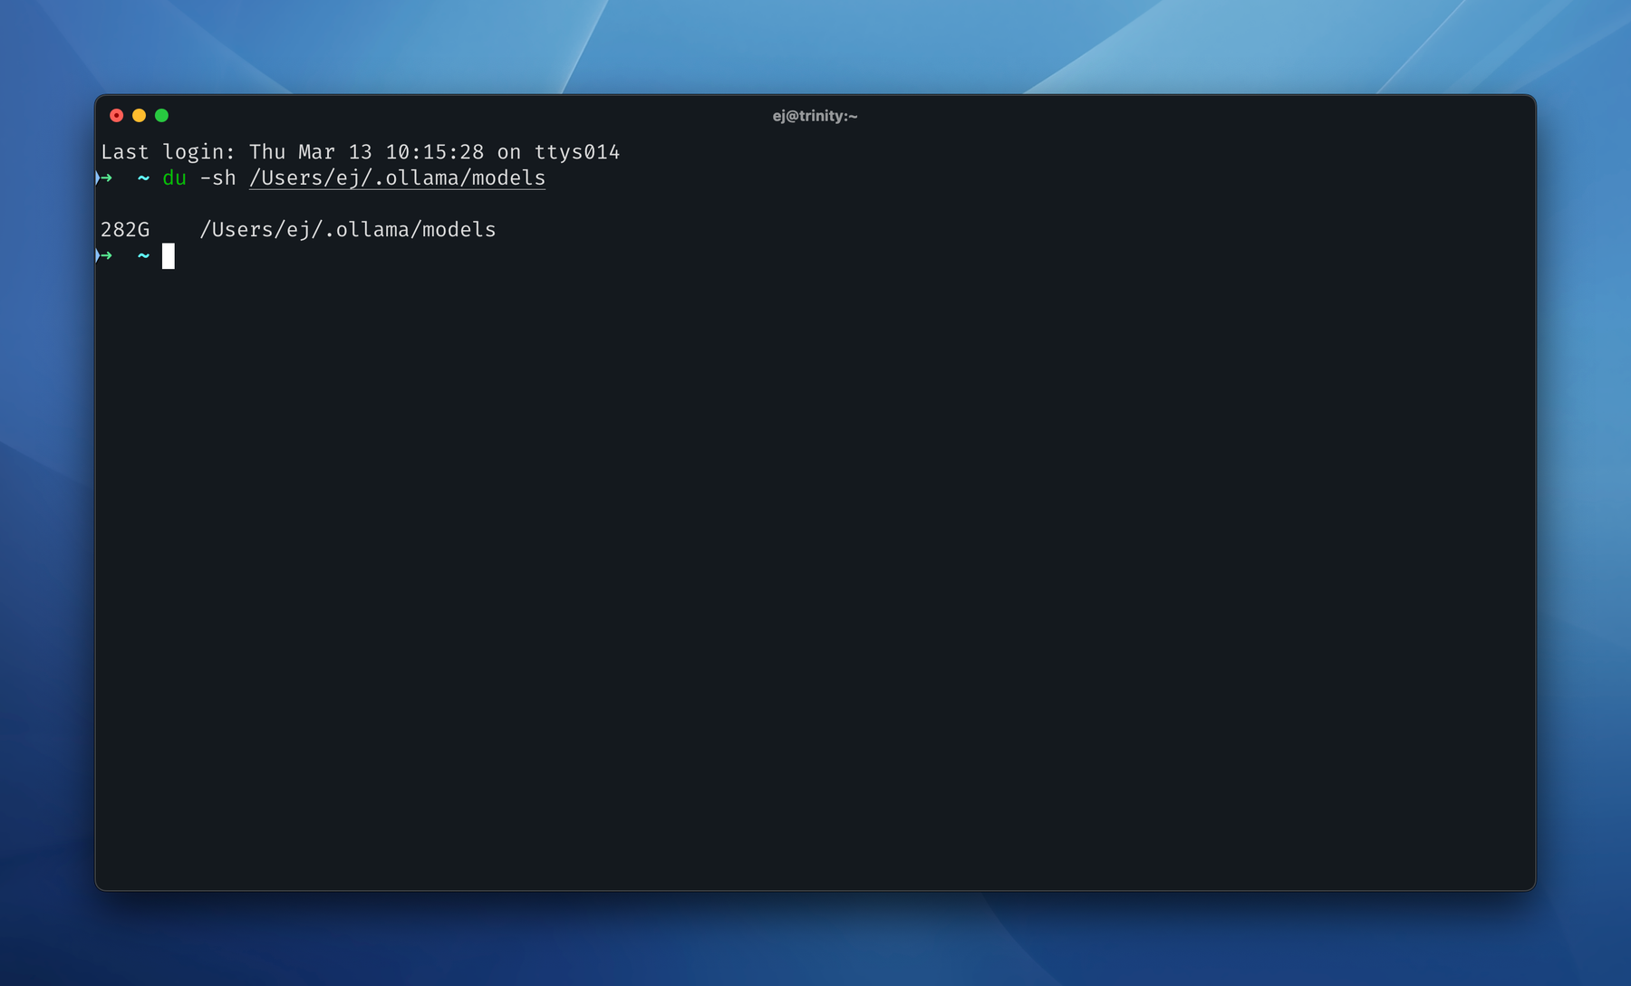
Task: Click the 10:15:28 login timestamp
Action: coord(434,152)
